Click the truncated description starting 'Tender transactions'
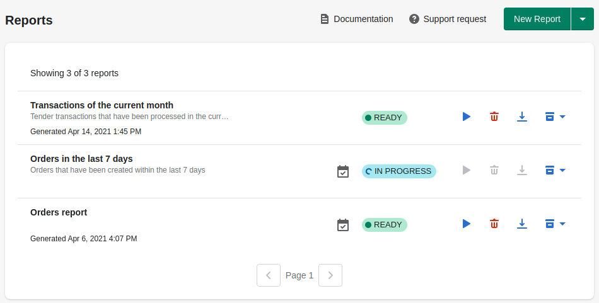This screenshot has width=599, height=303. click(x=129, y=117)
